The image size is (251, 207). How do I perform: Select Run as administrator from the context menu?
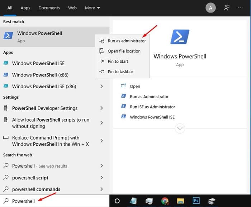point(127,41)
